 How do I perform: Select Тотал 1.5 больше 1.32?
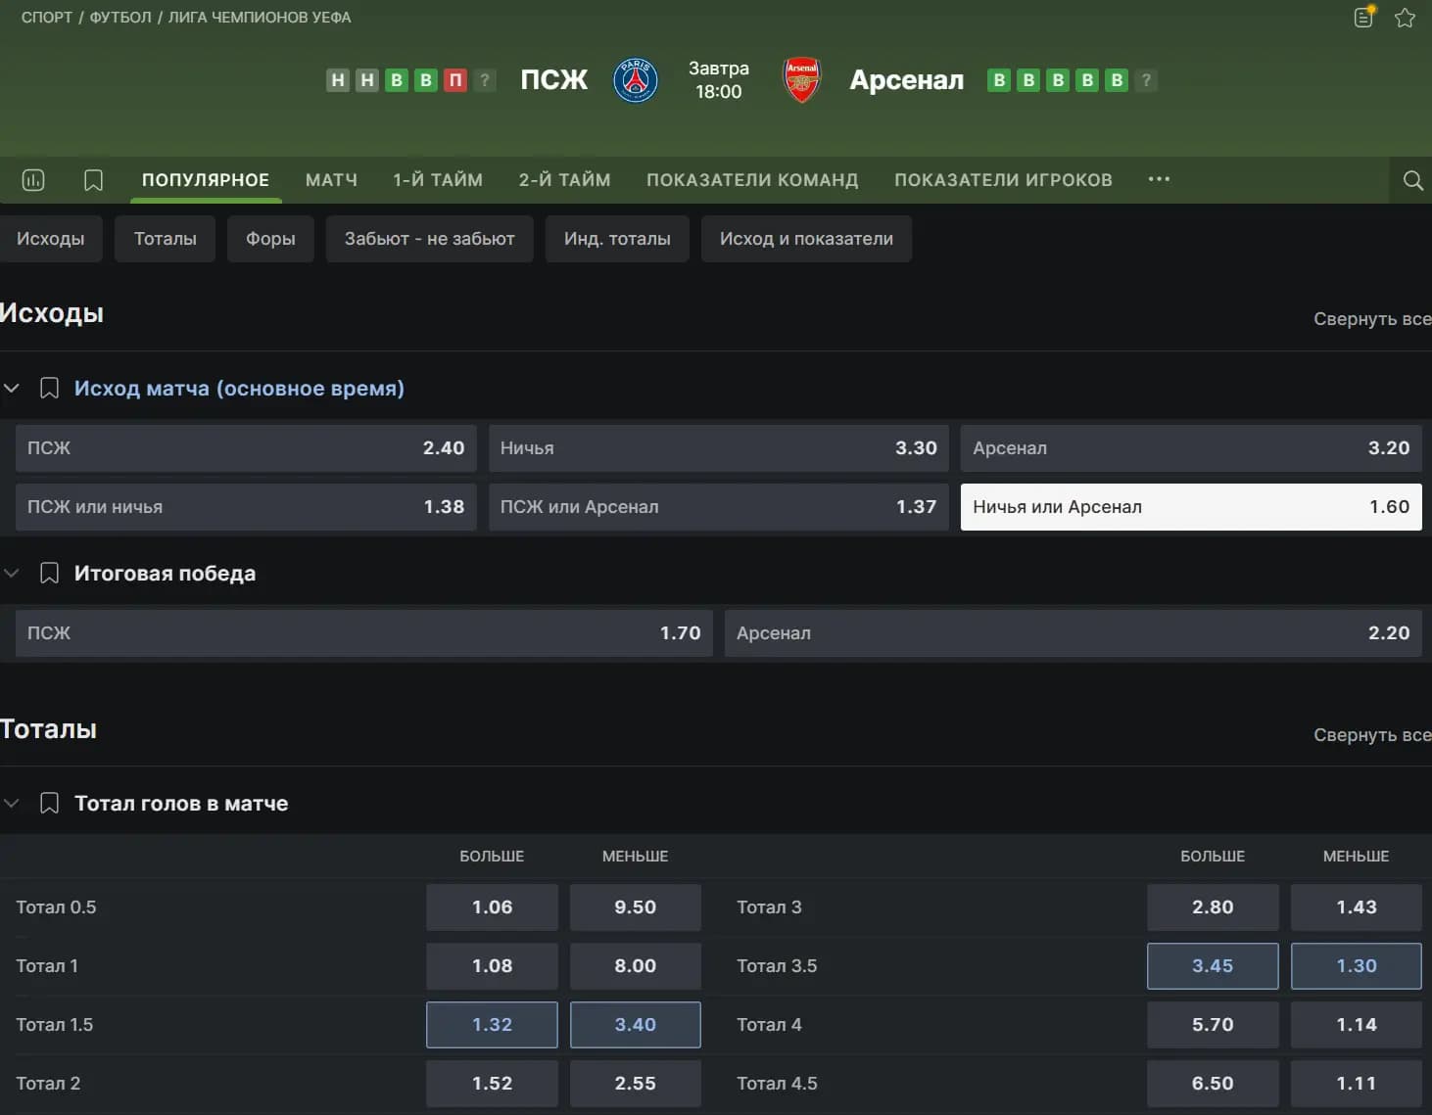492,1025
